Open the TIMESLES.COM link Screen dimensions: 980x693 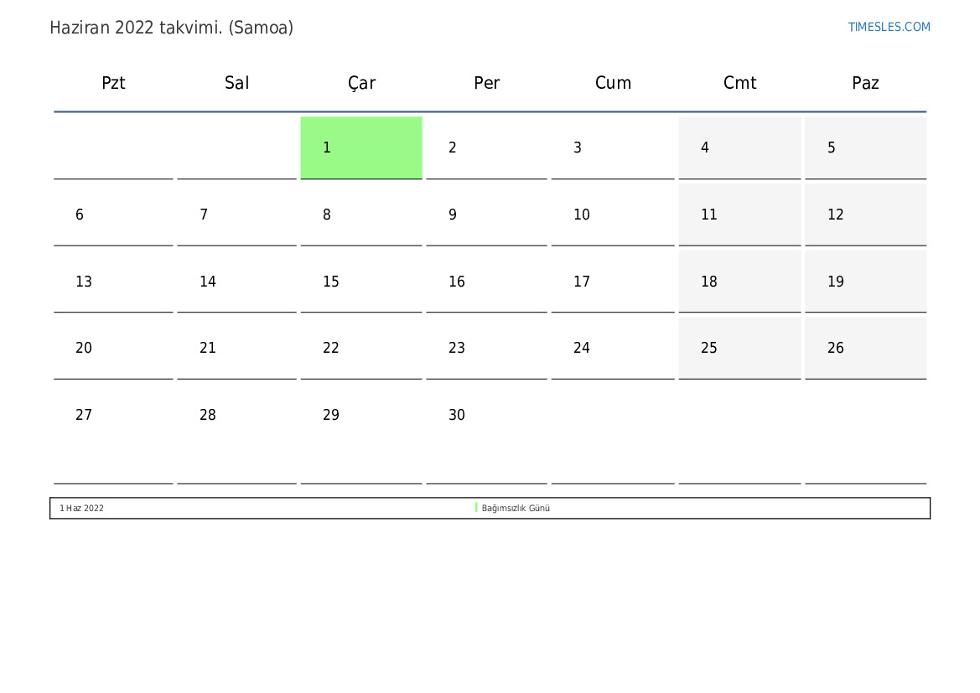coord(889,27)
